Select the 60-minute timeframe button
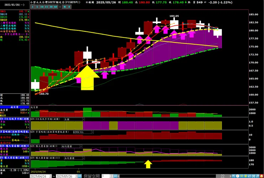Image resolution: width=264 pixels, height=178 pixels. click(55, 7)
